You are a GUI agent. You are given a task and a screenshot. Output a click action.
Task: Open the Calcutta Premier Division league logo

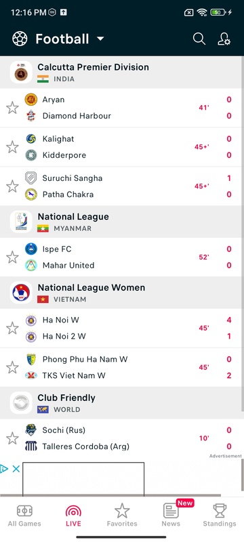[x=21, y=72]
